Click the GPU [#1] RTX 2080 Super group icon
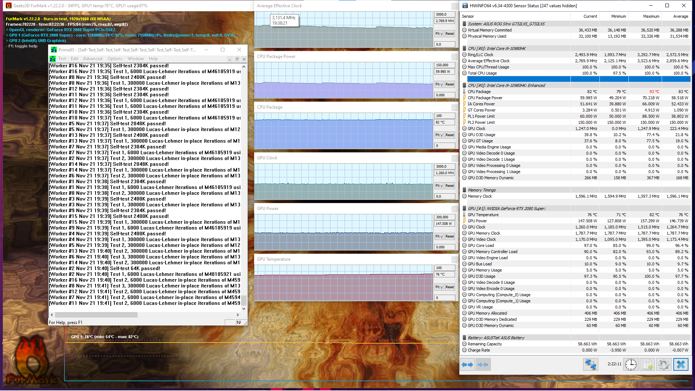The height and width of the screenshot is (391, 695). point(464,209)
